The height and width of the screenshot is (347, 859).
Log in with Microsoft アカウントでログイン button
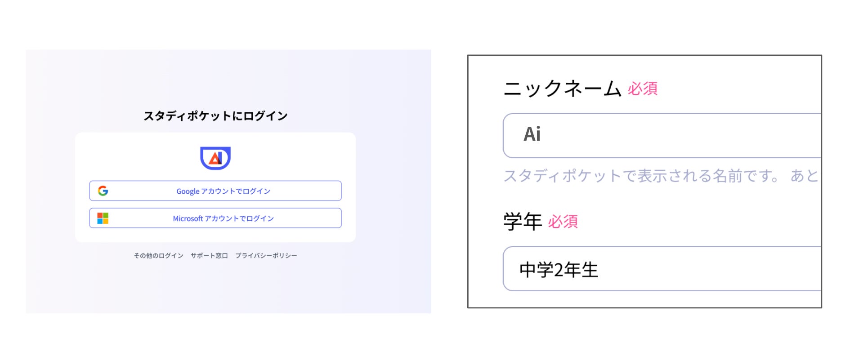tap(223, 218)
